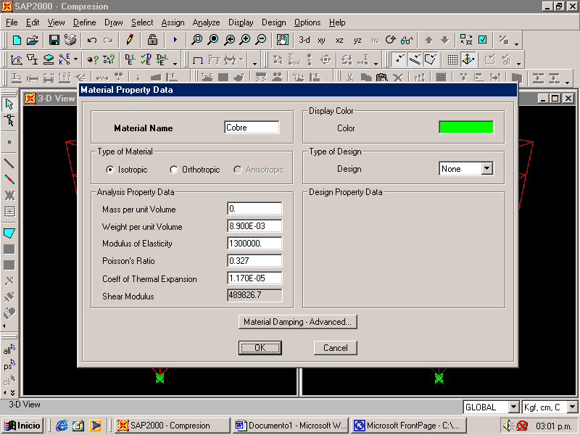Click the Pan hand tool icon

coord(283,40)
